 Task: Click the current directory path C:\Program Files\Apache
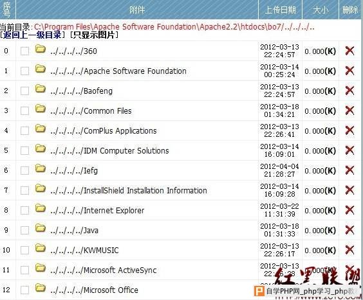coord(174,27)
